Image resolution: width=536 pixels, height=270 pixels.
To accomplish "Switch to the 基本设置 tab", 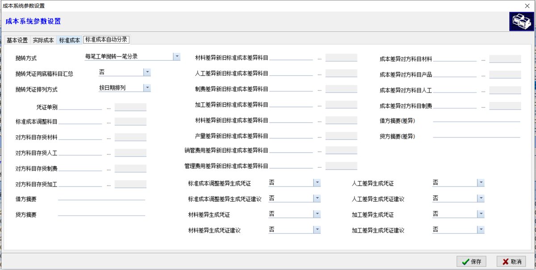I will point(17,40).
